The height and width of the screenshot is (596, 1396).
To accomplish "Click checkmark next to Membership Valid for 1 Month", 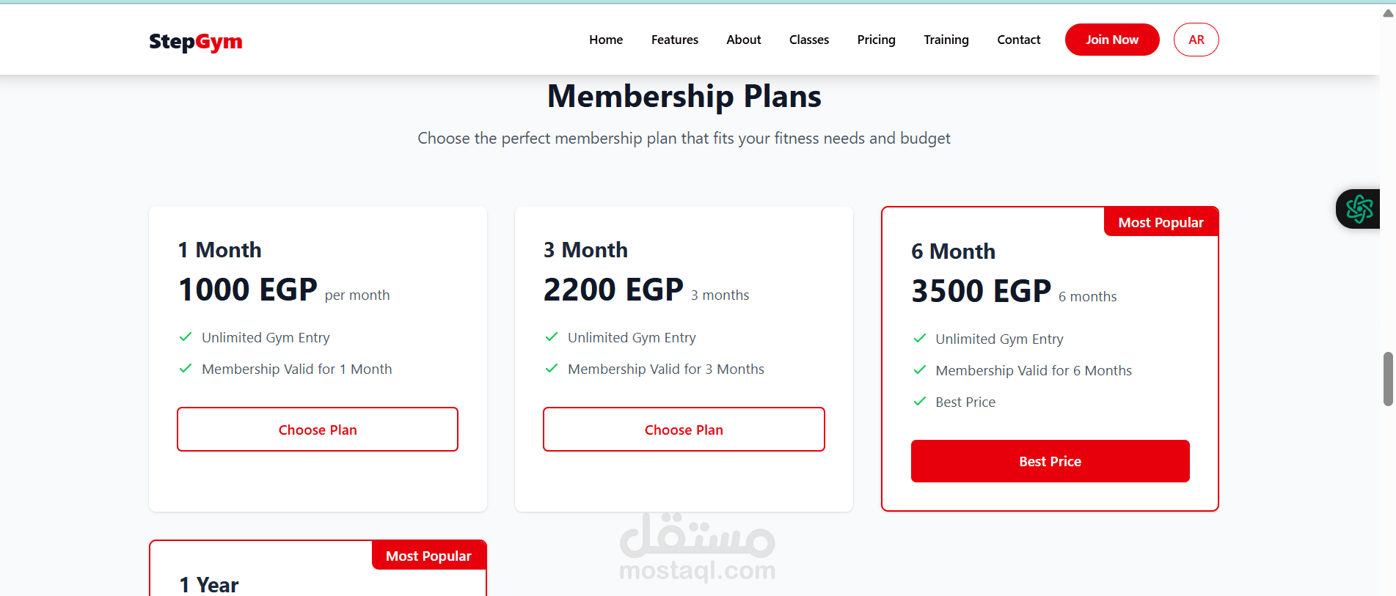I will pyautogui.click(x=186, y=369).
